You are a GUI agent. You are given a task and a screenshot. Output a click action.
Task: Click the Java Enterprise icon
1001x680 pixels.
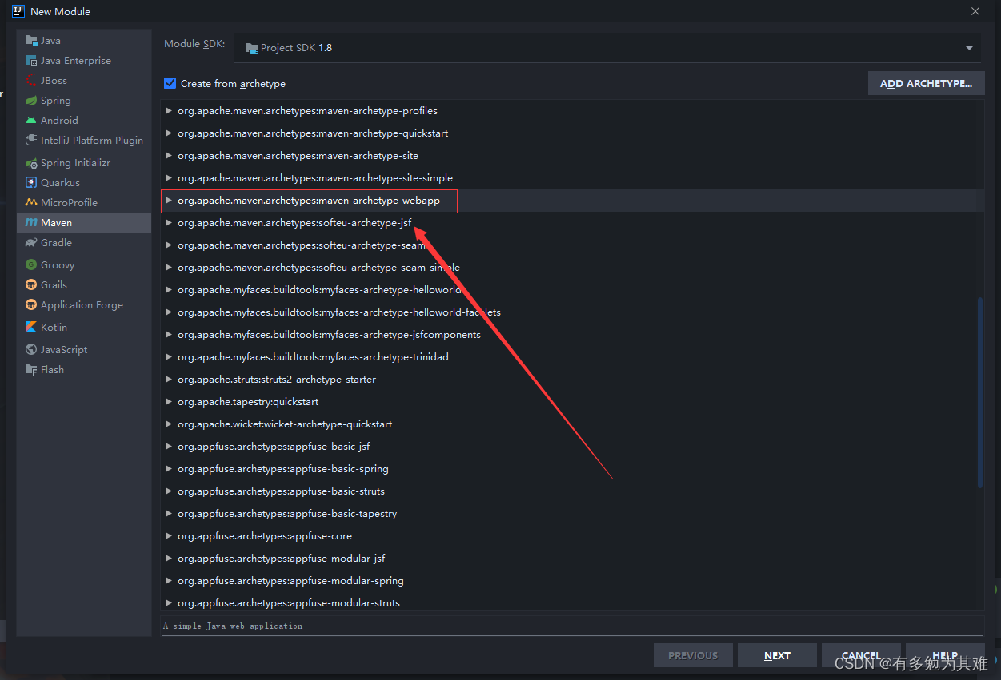click(31, 61)
